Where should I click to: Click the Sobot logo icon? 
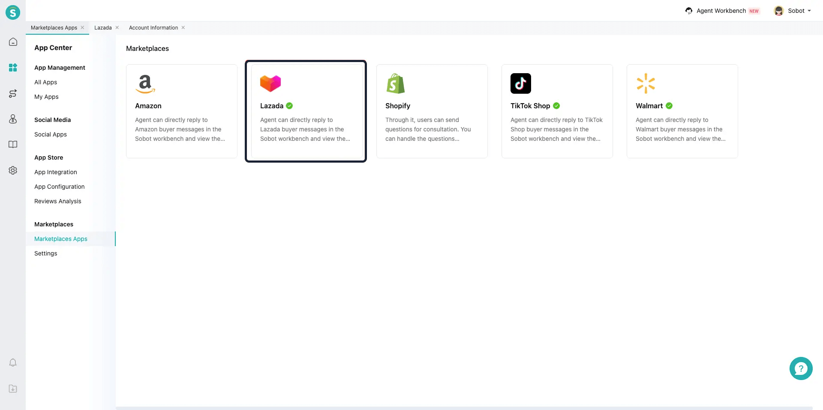tap(13, 12)
